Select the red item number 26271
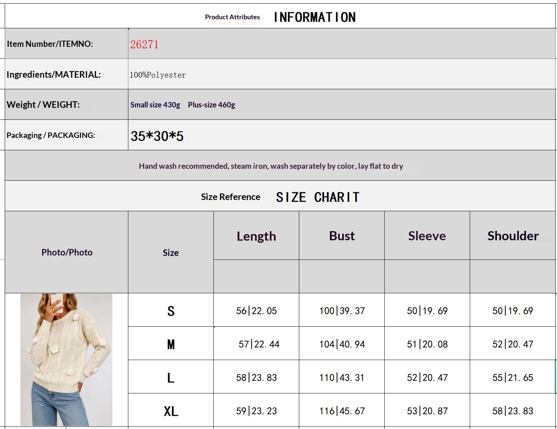The image size is (557, 429). point(144,44)
